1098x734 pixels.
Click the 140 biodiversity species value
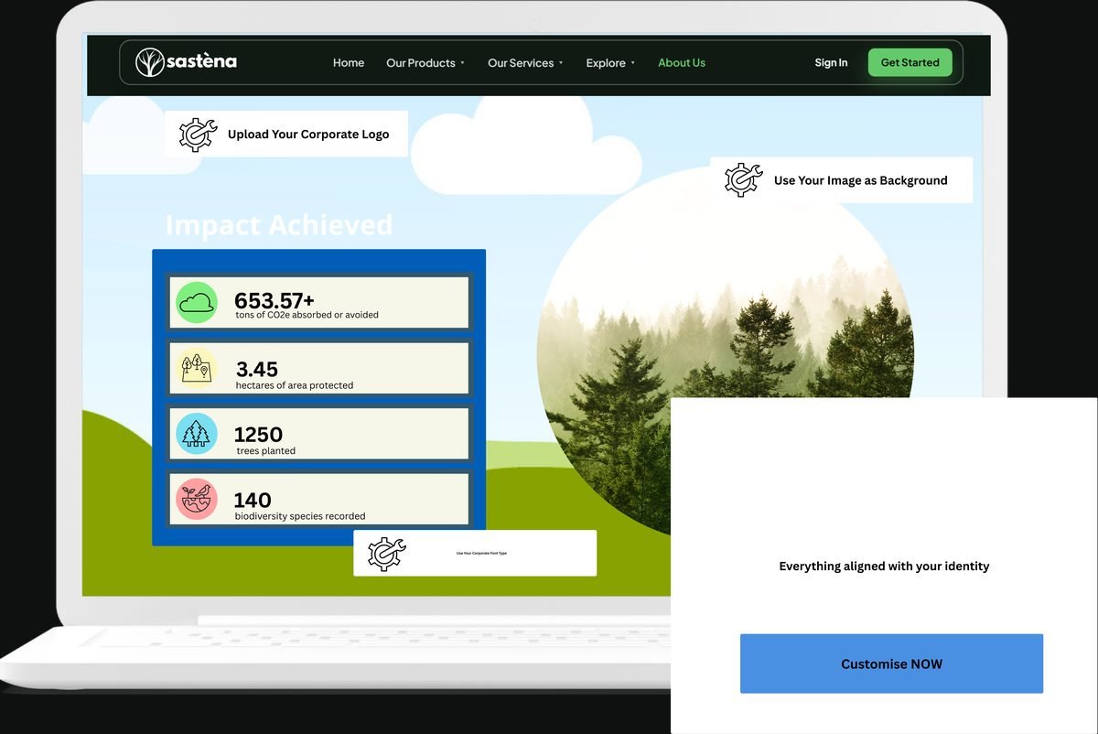tap(253, 500)
